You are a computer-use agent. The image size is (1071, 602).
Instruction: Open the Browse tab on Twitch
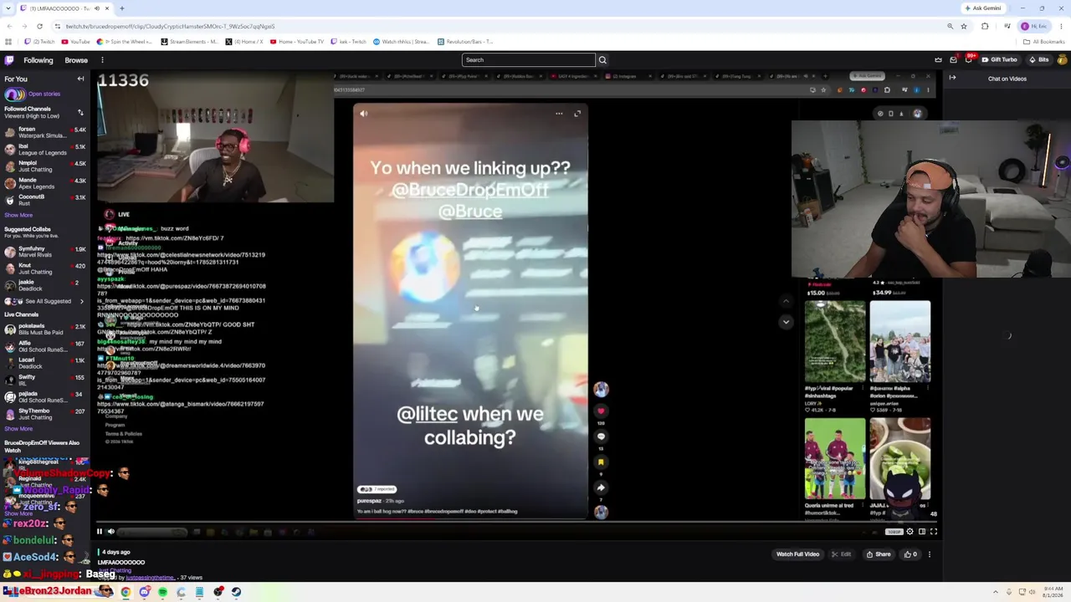[76, 60]
